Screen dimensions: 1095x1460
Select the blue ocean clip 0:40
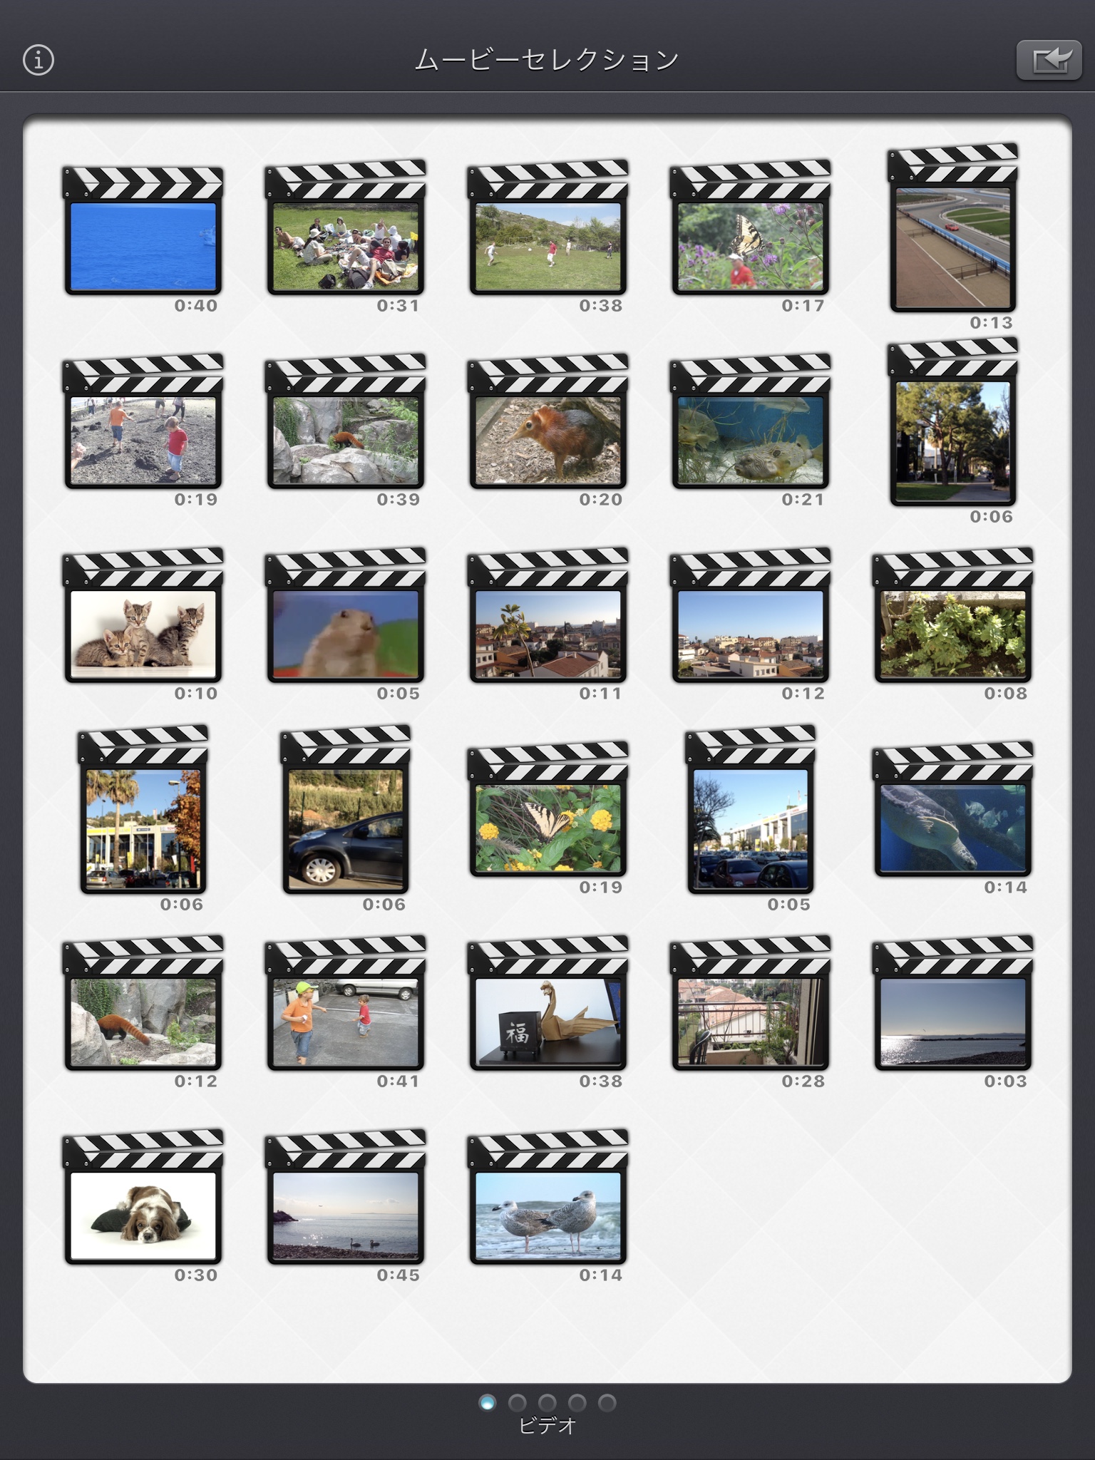click(143, 232)
